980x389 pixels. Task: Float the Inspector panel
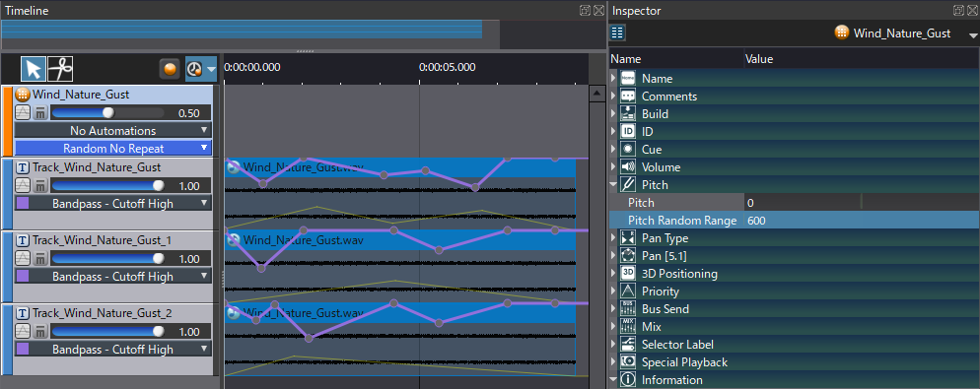[958, 10]
